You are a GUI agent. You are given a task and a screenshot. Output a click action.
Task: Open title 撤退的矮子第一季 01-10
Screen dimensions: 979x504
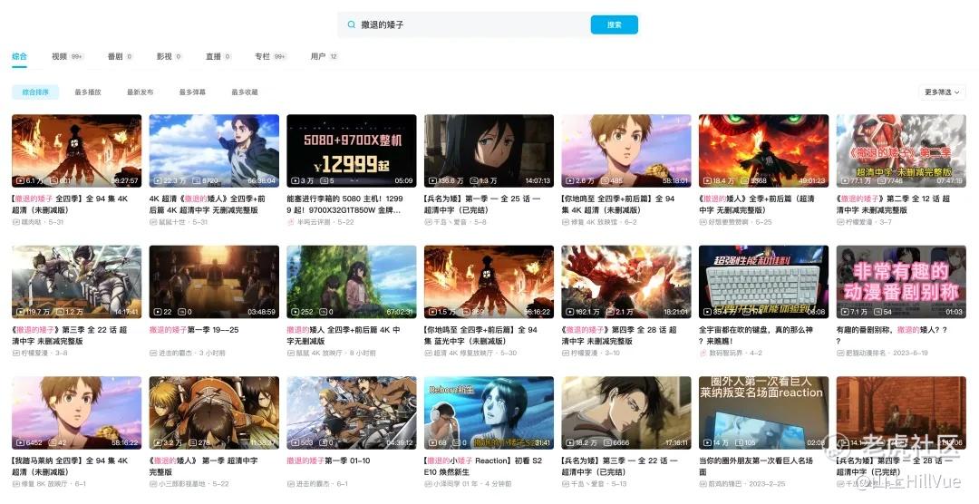click(328, 460)
